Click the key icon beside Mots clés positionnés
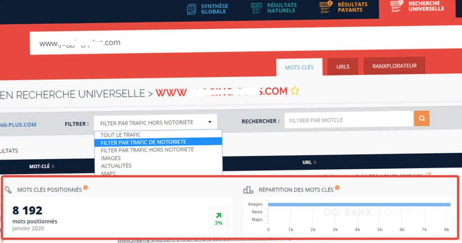 [x=8, y=190]
